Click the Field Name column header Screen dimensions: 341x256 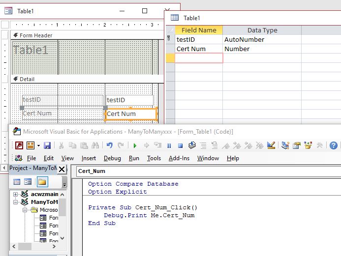[199, 30]
